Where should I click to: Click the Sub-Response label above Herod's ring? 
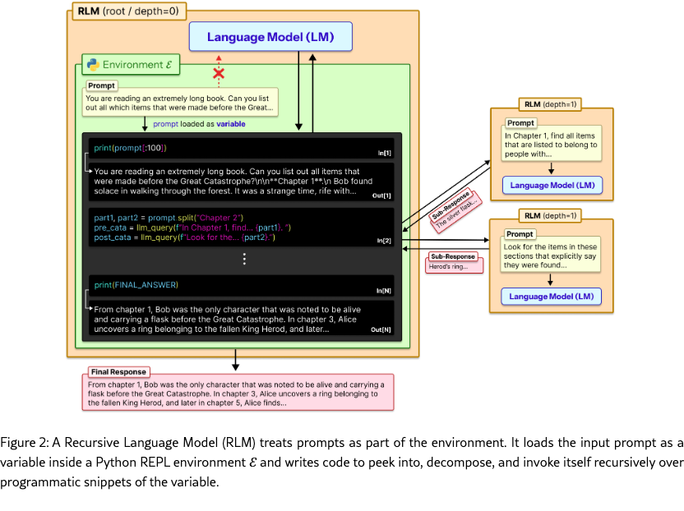(x=454, y=256)
